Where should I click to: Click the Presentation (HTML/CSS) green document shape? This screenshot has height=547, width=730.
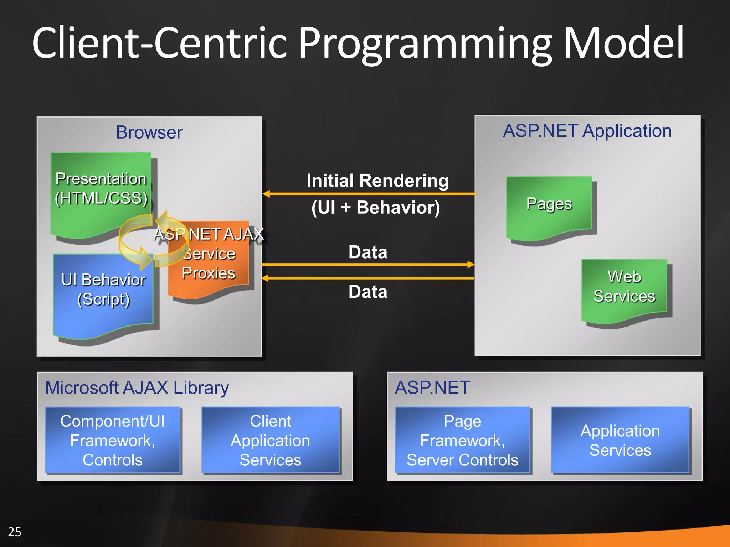pos(101,195)
